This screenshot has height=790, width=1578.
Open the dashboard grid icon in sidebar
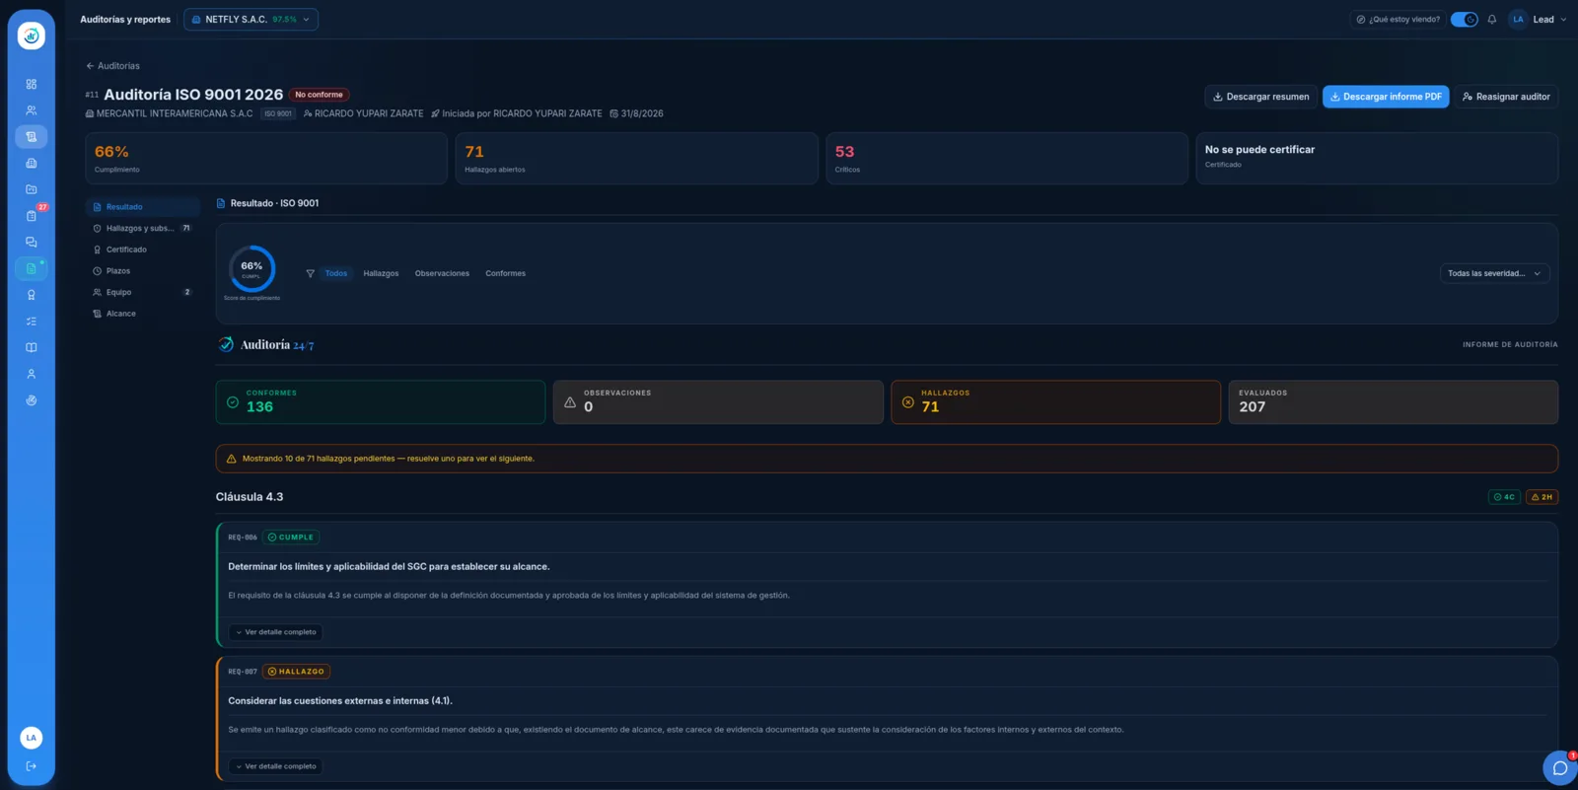(x=32, y=84)
